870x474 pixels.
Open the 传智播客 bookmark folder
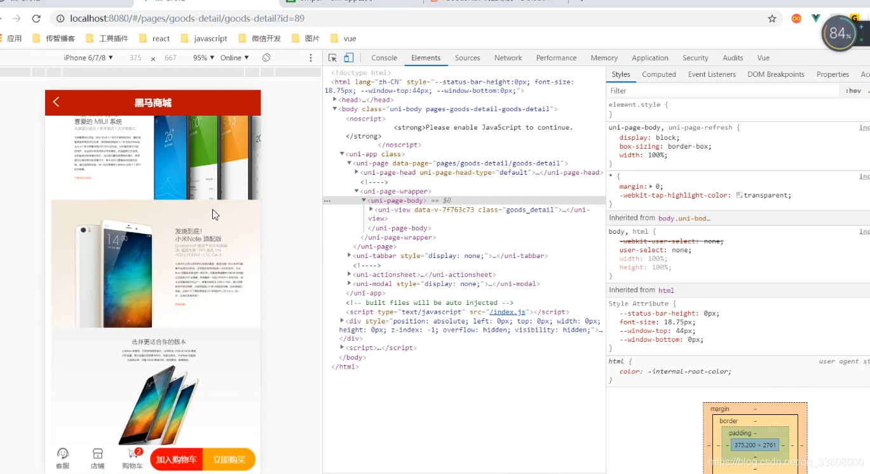pos(53,39)
